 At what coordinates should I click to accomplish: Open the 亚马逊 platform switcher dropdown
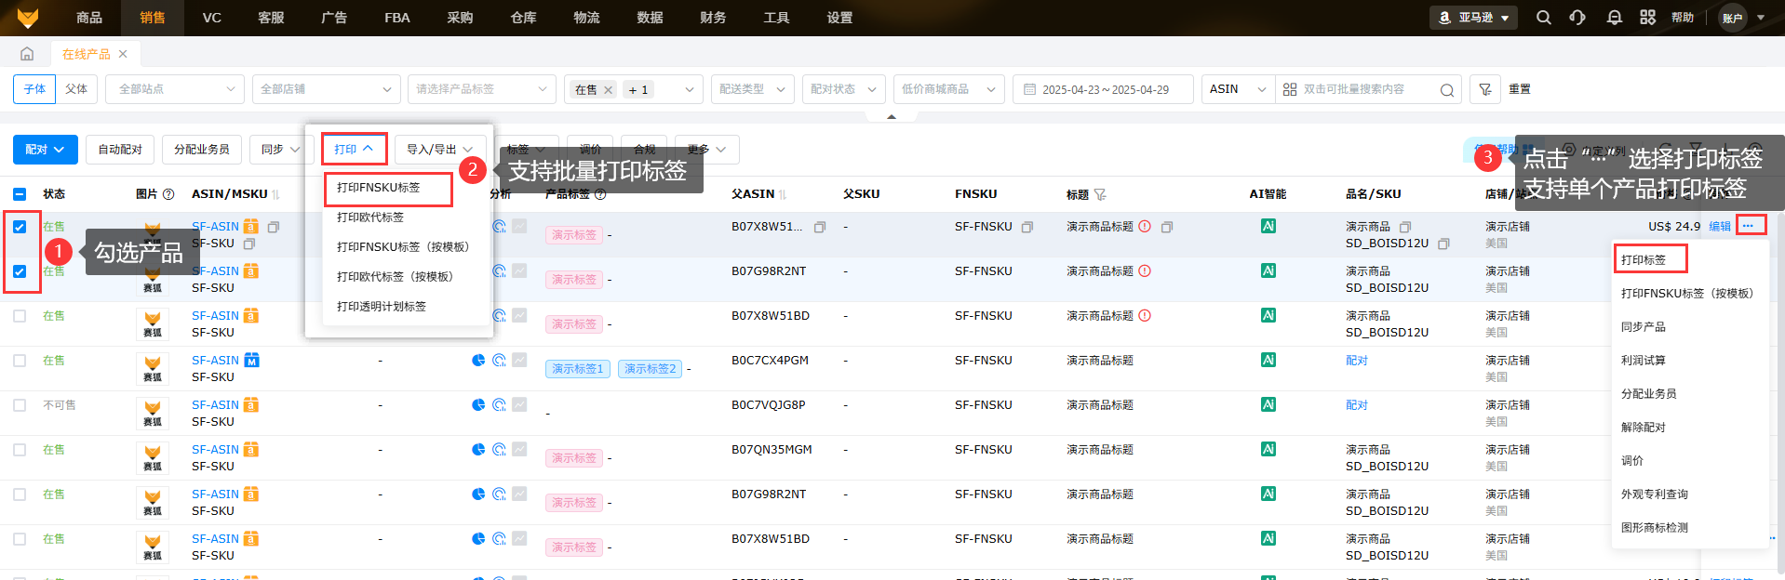[1473, 18]
